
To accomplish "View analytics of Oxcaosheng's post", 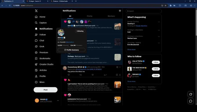I will click(x=105, y=75).
